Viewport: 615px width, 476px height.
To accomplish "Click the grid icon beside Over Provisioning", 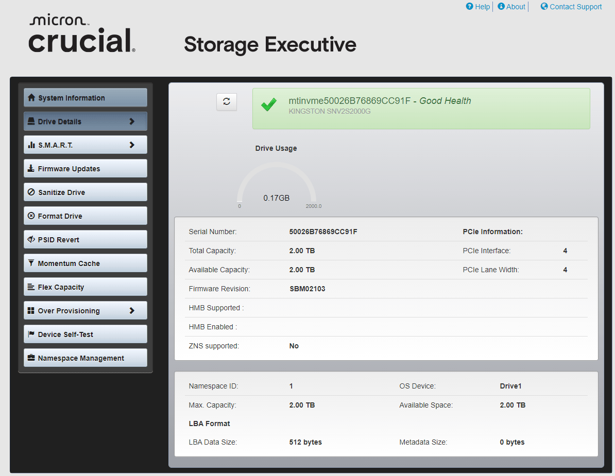I will pos(31,310).
